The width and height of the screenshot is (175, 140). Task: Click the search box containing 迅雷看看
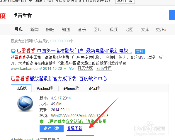click(x=90, y=15)
